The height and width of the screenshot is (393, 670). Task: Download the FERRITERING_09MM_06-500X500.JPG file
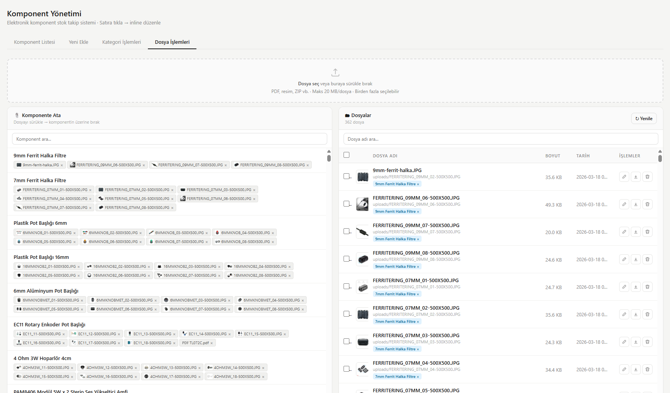point(635,205)
